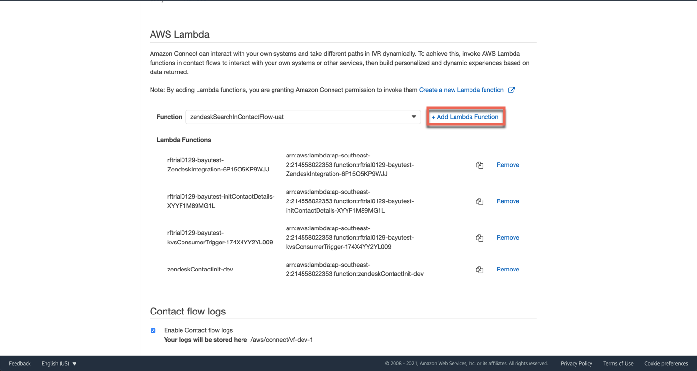
Task: Copy ARN of zendeskContactInit-dev function
Action: click(x=479, y=270)
